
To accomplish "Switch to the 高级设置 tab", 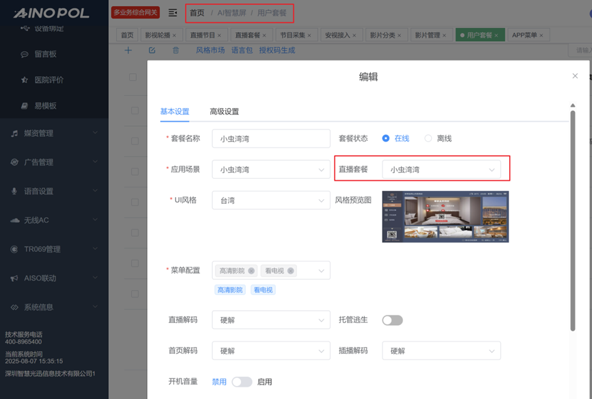I will pos(224,112).
